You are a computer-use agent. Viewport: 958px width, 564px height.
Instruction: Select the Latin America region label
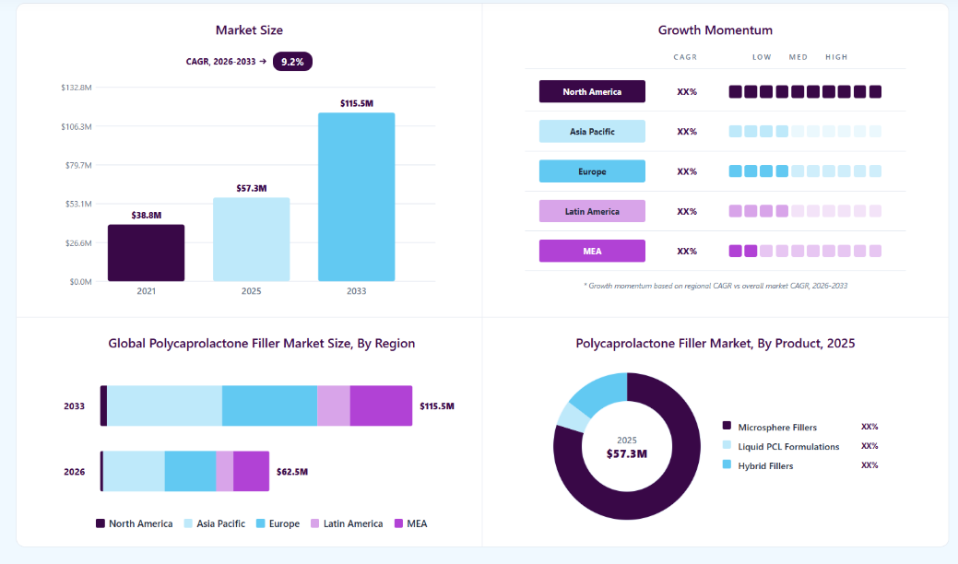click(x=592, y=211)
